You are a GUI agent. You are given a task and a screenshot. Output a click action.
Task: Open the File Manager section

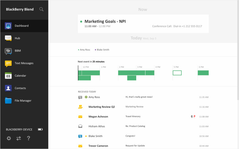[x=23, y=100]
